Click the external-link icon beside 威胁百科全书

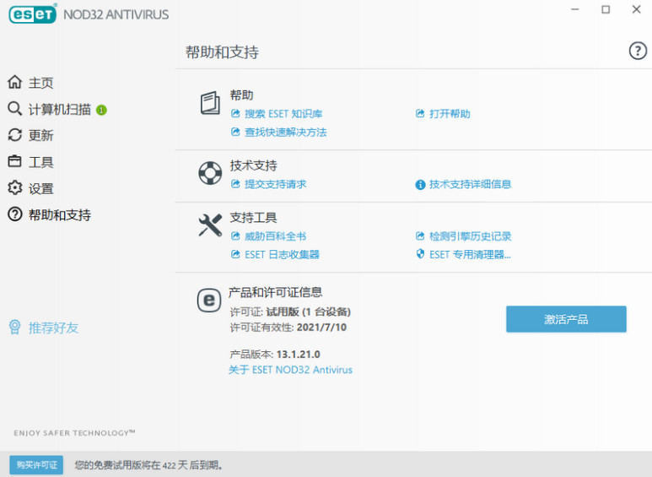pos(235,236)
